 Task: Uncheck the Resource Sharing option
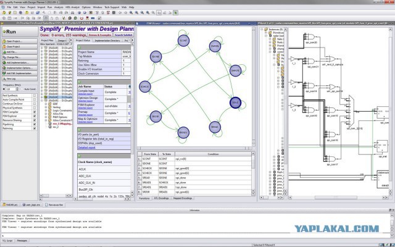[x=35, y=120]
